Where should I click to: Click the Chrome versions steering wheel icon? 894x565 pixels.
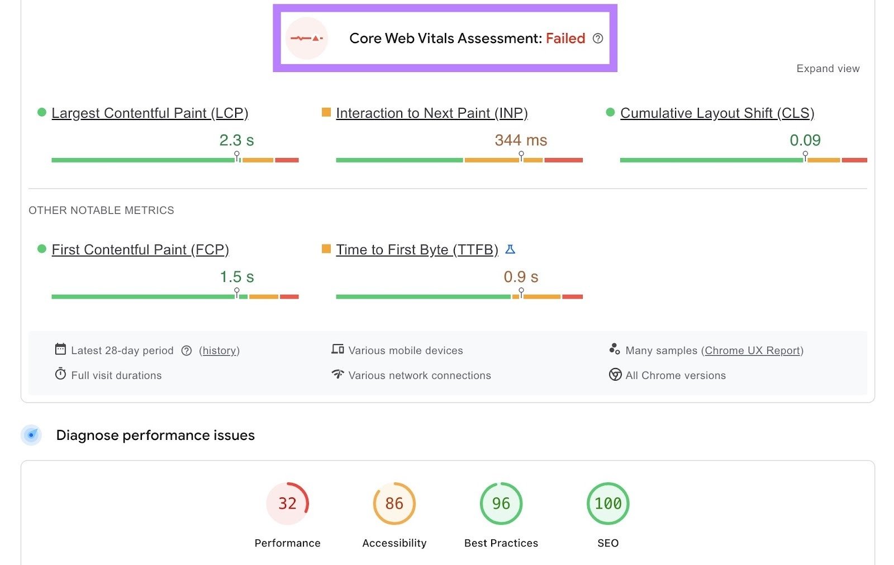pos(615,375)
